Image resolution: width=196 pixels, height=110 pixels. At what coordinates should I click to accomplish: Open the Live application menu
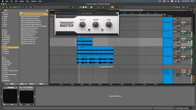(7, 1)
